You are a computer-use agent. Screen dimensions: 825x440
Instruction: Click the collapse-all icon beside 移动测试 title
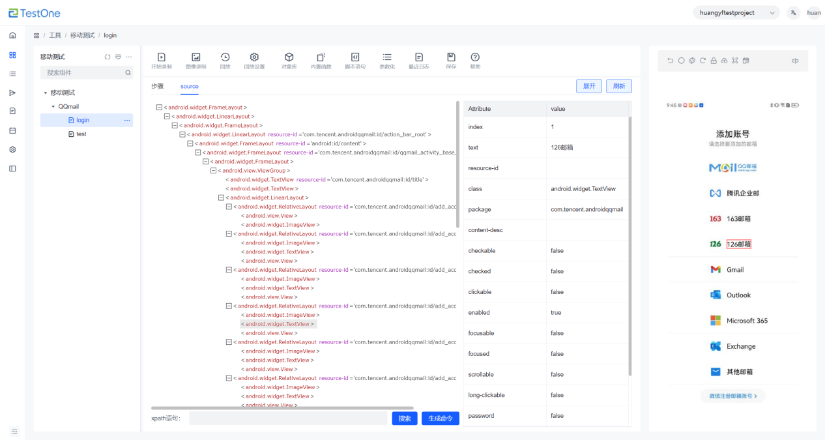tap(118, 57)
